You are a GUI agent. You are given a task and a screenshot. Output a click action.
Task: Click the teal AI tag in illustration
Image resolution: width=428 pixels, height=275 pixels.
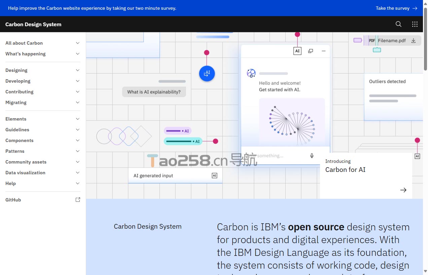pyautogui.click(x=183, y=141)
